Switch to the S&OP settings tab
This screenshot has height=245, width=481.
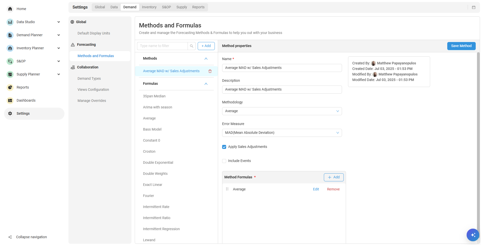pos(166,7)
